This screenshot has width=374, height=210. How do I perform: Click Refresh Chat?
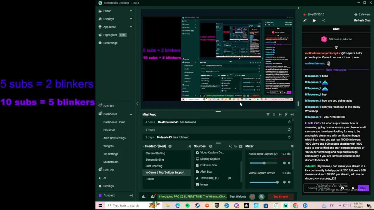[x=362, y=20]
